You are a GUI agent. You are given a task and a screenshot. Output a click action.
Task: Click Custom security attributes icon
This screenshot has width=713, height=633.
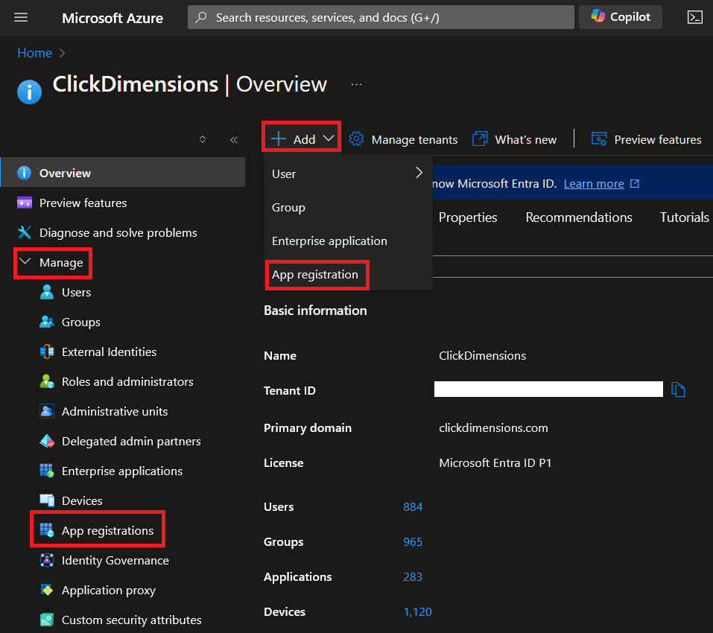[x=47, y=620]
